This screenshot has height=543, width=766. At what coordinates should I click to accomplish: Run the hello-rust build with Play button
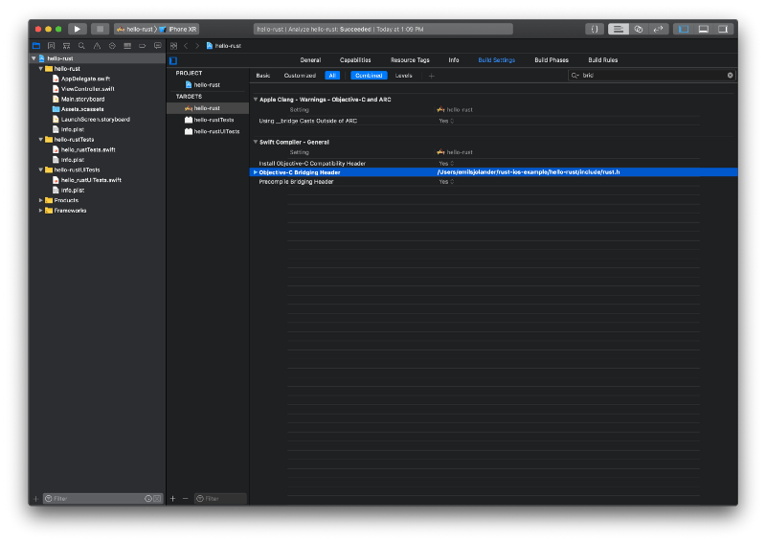(78, 29)
